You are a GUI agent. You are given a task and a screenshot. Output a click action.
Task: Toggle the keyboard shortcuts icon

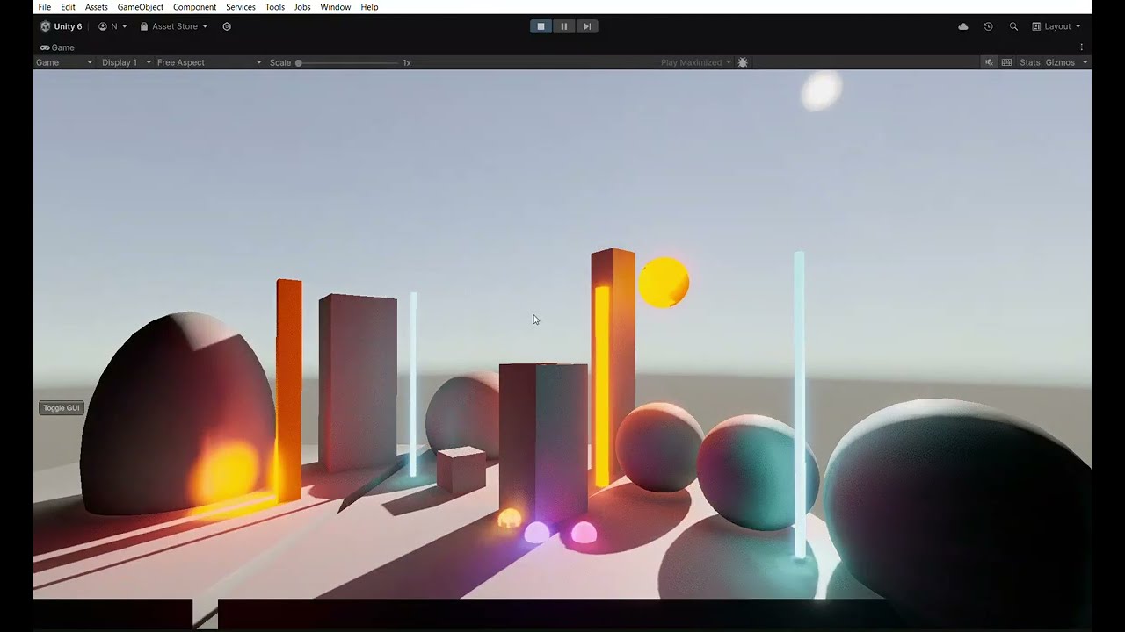[1006, 62]
